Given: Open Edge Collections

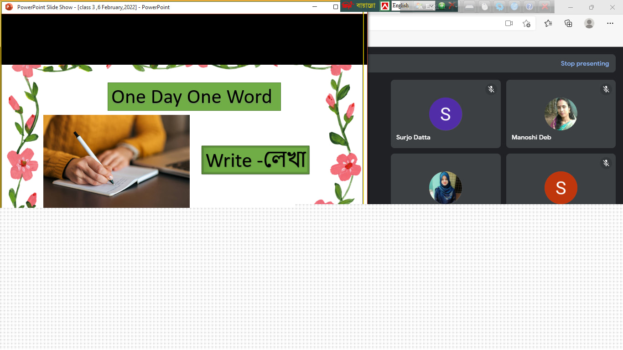Looking at the screenshot, I should click(x=568, y=23).
